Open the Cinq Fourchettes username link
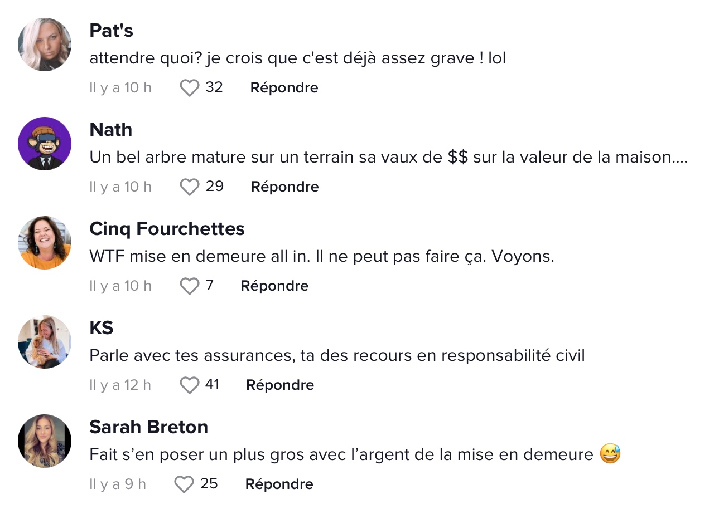The image size is (714, 509). click(167, 229)
